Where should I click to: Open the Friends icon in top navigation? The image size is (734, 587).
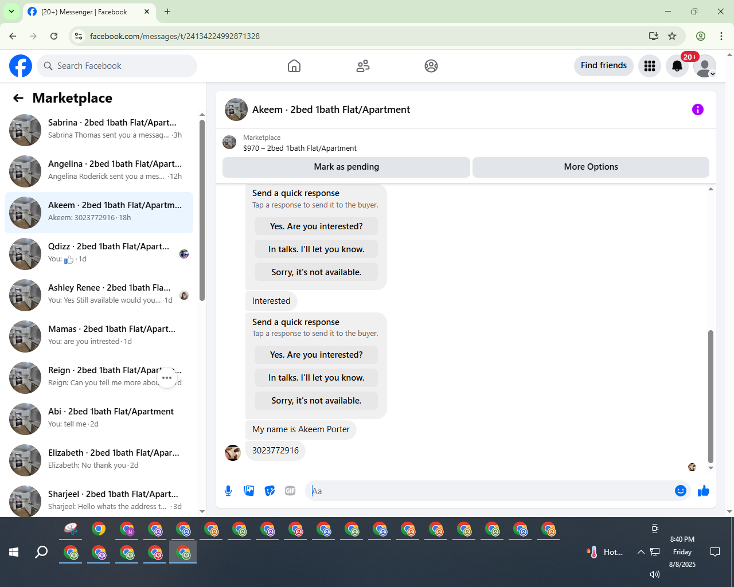[363, 66]
